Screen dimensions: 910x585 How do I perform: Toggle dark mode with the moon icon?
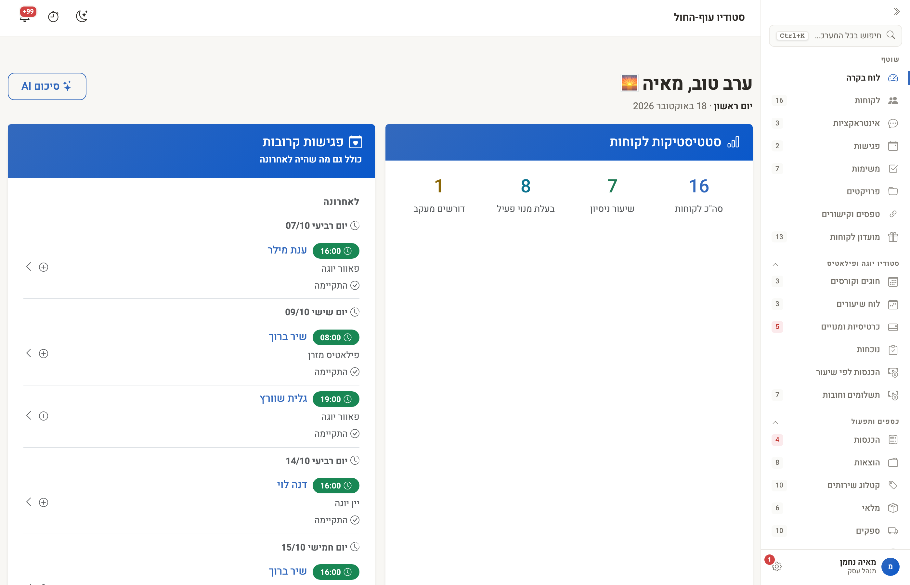[82, 16]
